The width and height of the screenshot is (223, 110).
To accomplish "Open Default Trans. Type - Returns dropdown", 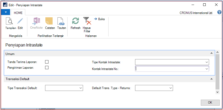I will pyautogui.click(x=154, y=88).
